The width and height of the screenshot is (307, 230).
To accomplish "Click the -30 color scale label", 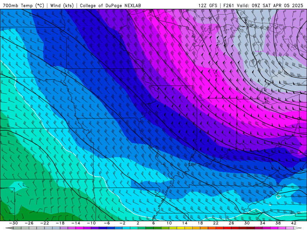I will [x=13, y=223].
